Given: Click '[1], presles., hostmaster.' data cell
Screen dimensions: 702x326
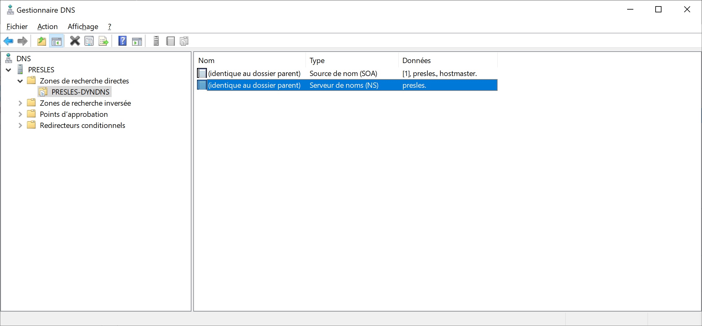Looking at the screenshot, I should [439, 73].
